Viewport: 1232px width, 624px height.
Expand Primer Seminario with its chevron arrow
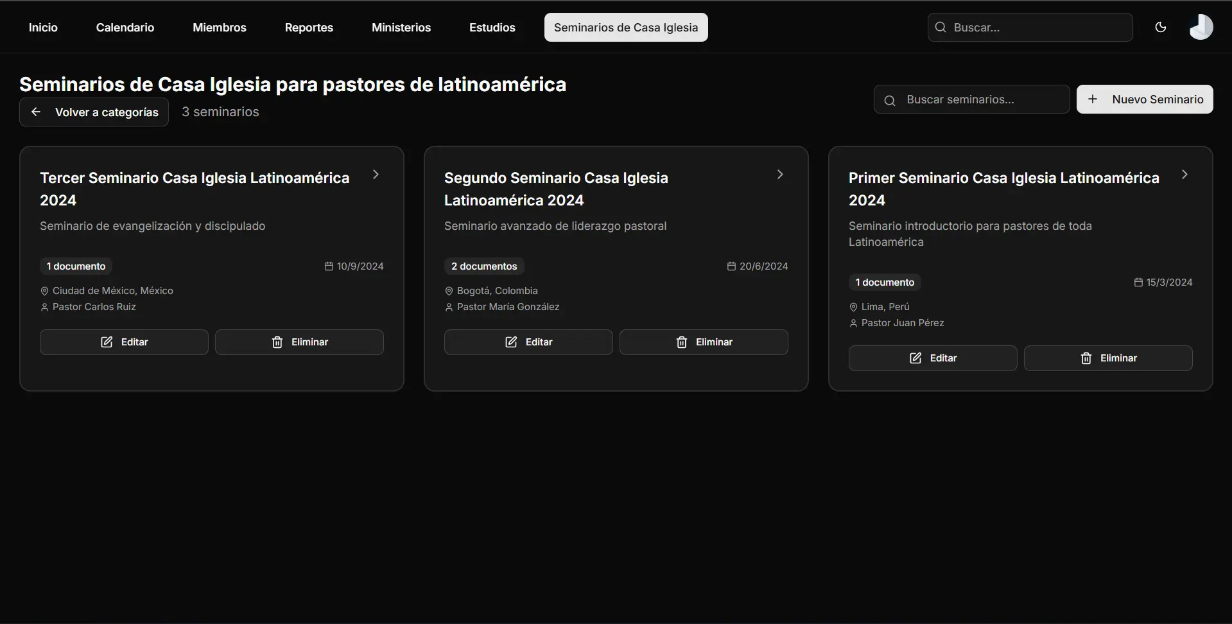[x=1184, y=175]
